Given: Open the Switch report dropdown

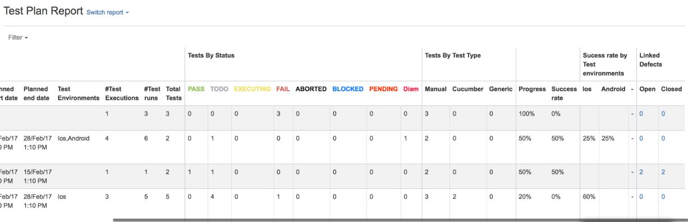Looking at the screenshot, I should pyautogui.click(x=108, y=12).
